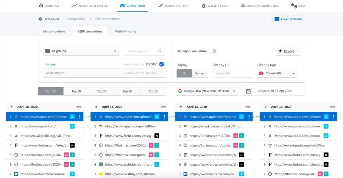Screen dimensions: 343x178
Task: Go to Analytics & Traffic
Action: 89,6
